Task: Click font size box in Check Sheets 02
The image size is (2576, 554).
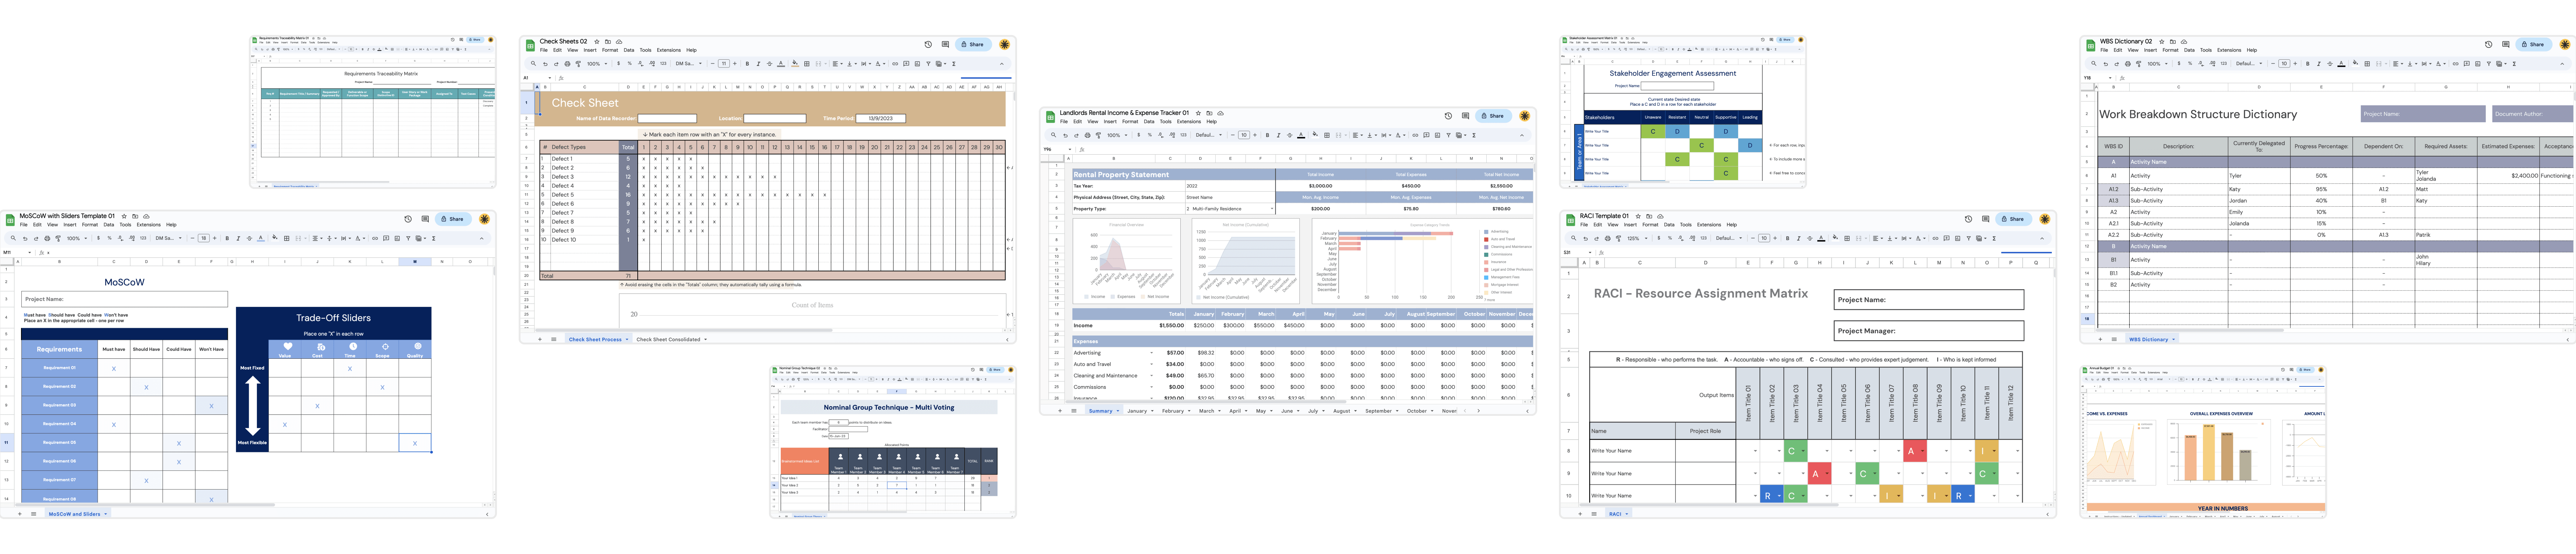Action: 724,64
